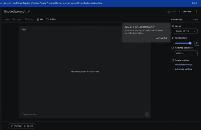Click the Type something chat input

click(x=82, y=114)
